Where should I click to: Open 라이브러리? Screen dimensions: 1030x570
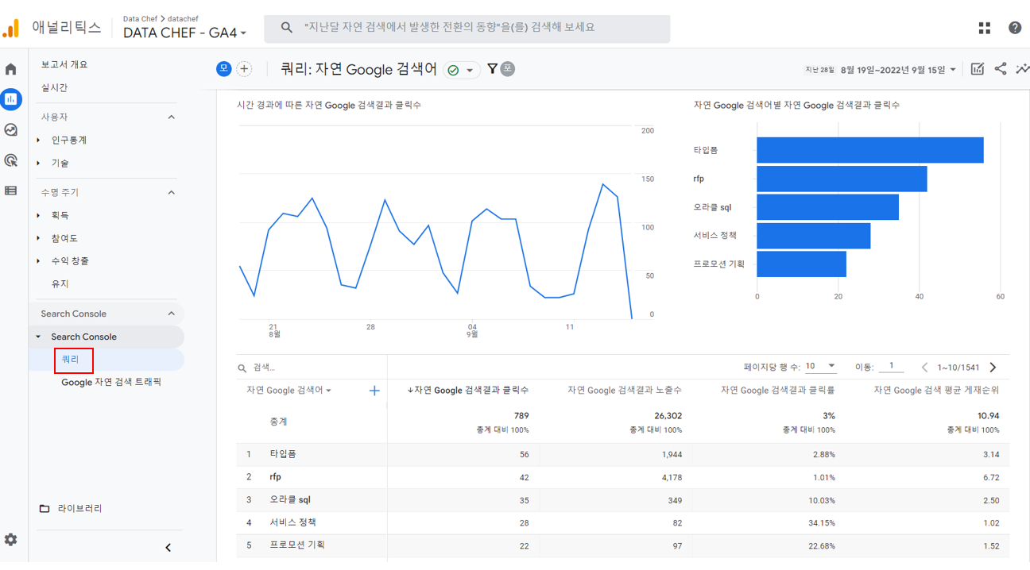coord(79,508)
